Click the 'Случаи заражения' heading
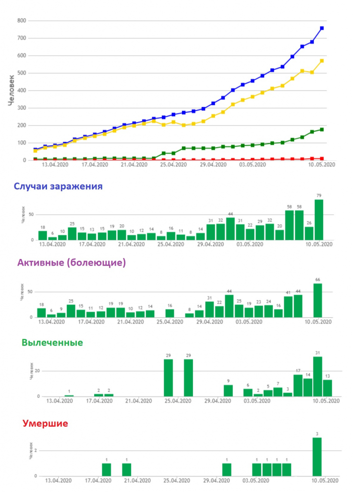This screenshot has width=353, height=492. pyautogui.click(x=58, y=186)
